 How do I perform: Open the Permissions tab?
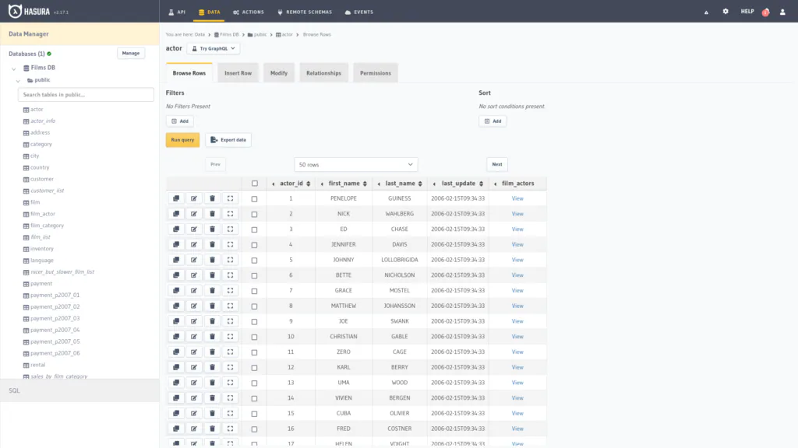(x=376, y=73)
